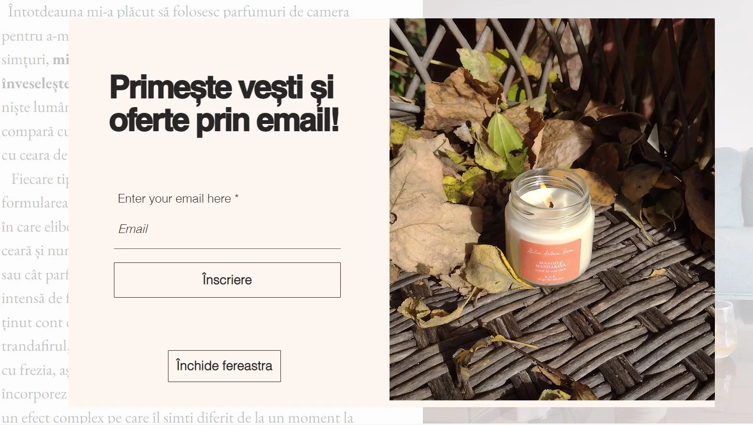Click the bold 'înveselește' word in background

point(35,83)
